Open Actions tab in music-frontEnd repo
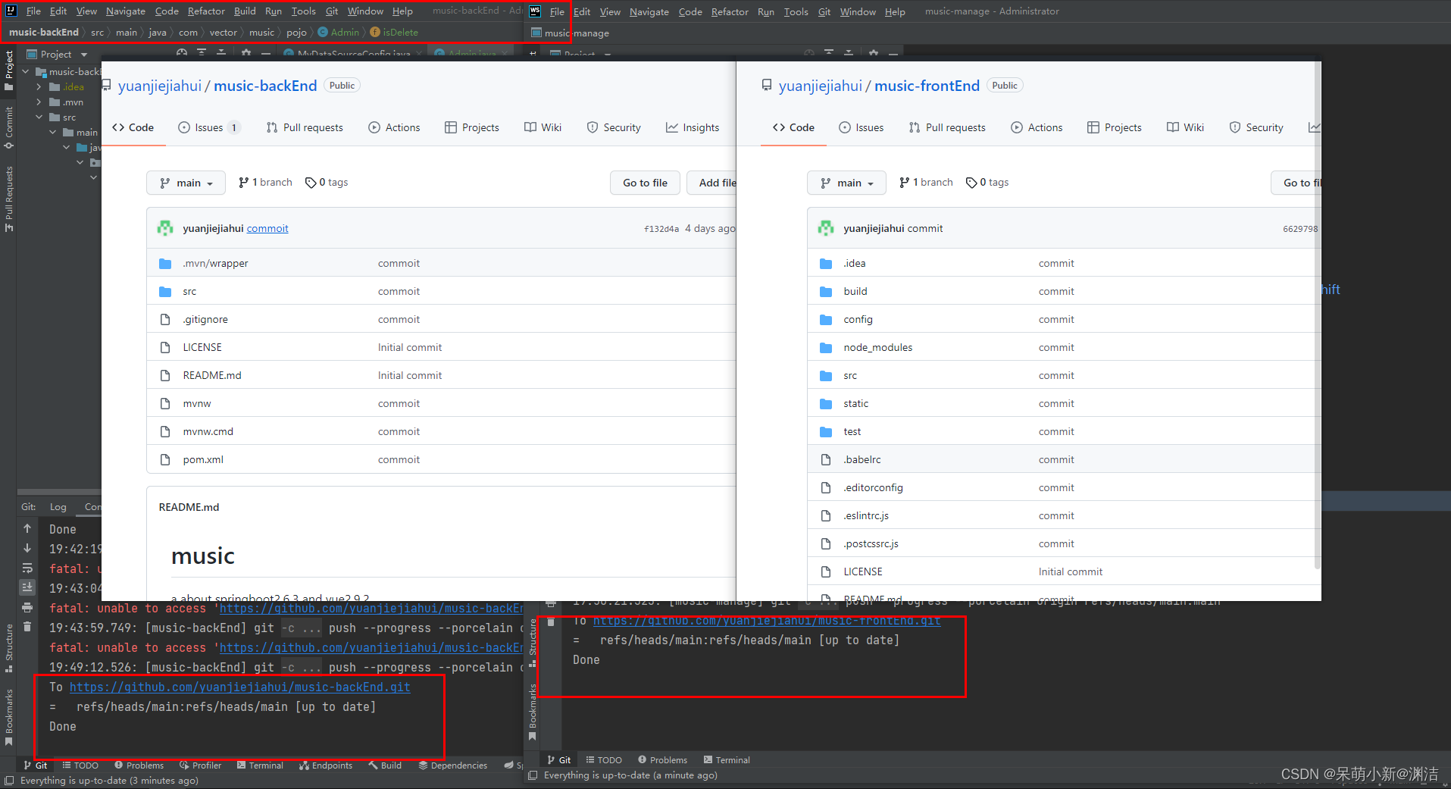The image size is (1451, 789). coord(1037,127)
